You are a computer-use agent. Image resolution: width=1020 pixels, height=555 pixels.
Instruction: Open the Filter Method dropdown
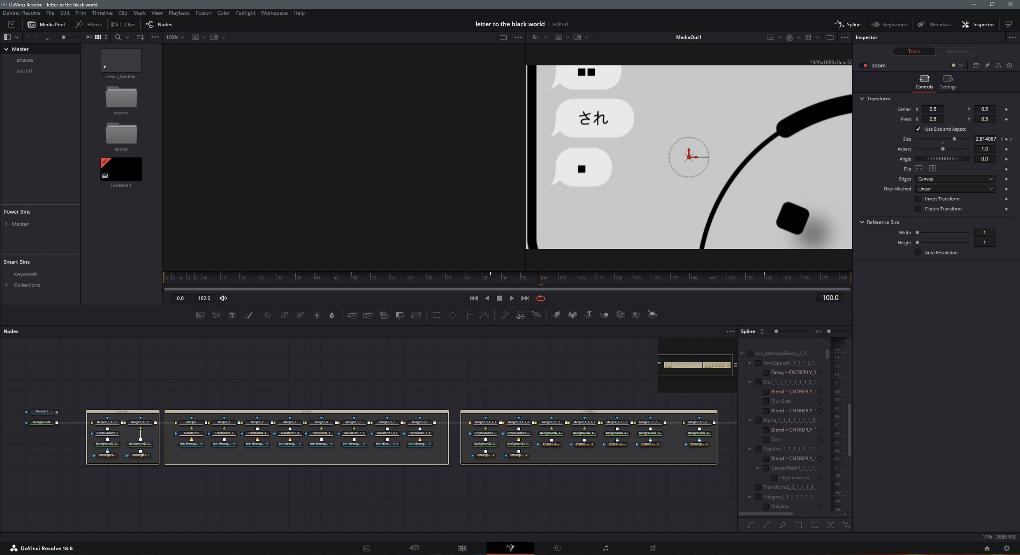tap(955, 189)
